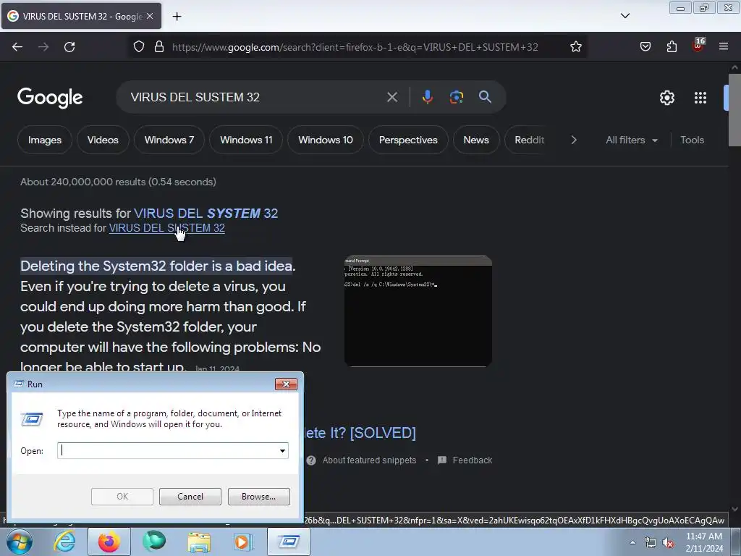Switch to the Perspectives filter
The image size is (741, 556).
[408, 140]
